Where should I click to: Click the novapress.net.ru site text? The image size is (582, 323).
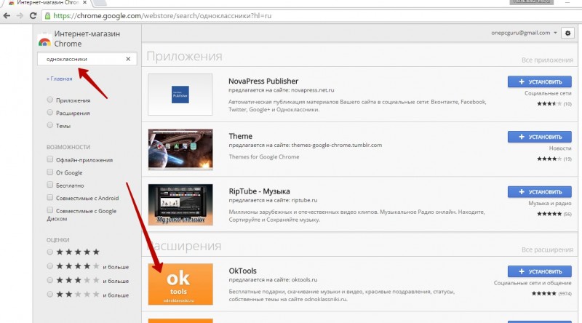pos(313,90)
